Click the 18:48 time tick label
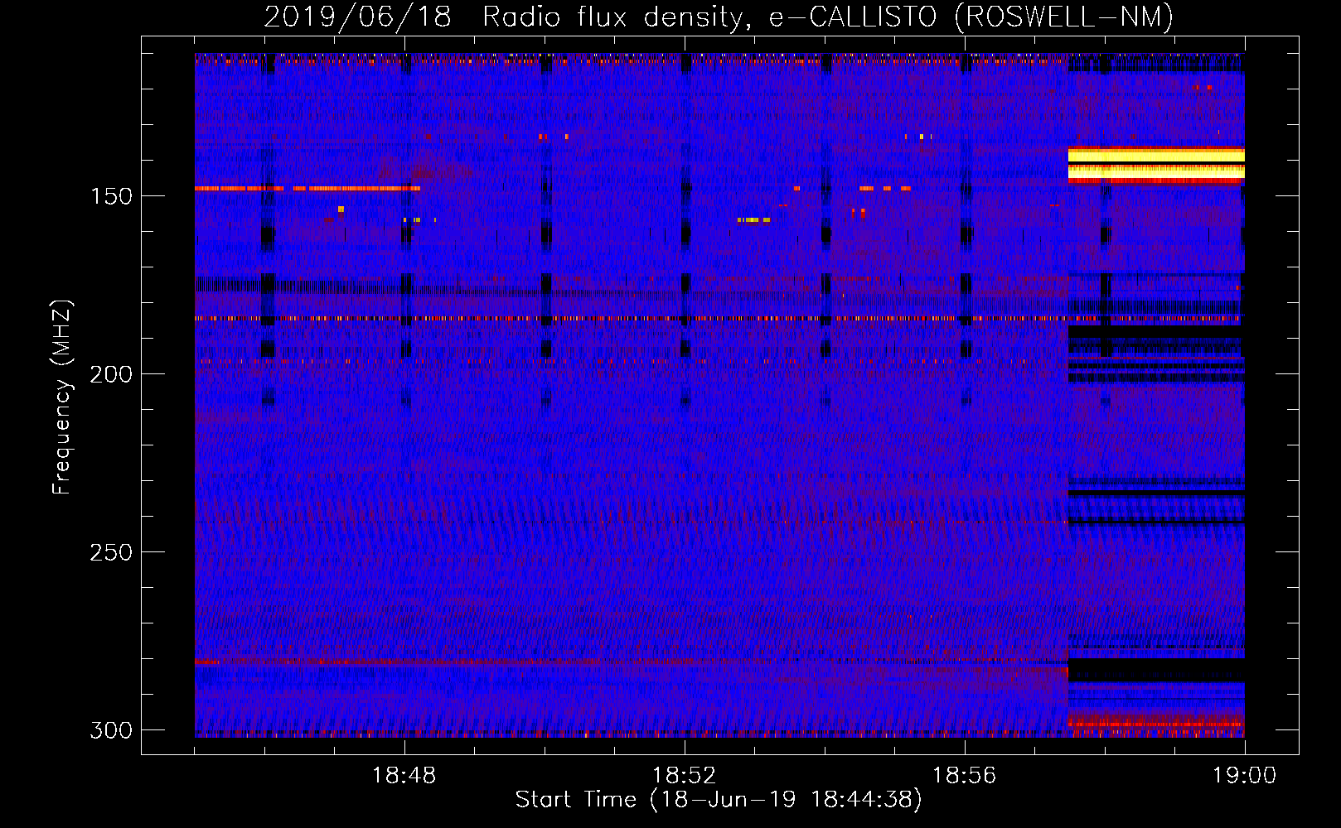 coord(404,776)
